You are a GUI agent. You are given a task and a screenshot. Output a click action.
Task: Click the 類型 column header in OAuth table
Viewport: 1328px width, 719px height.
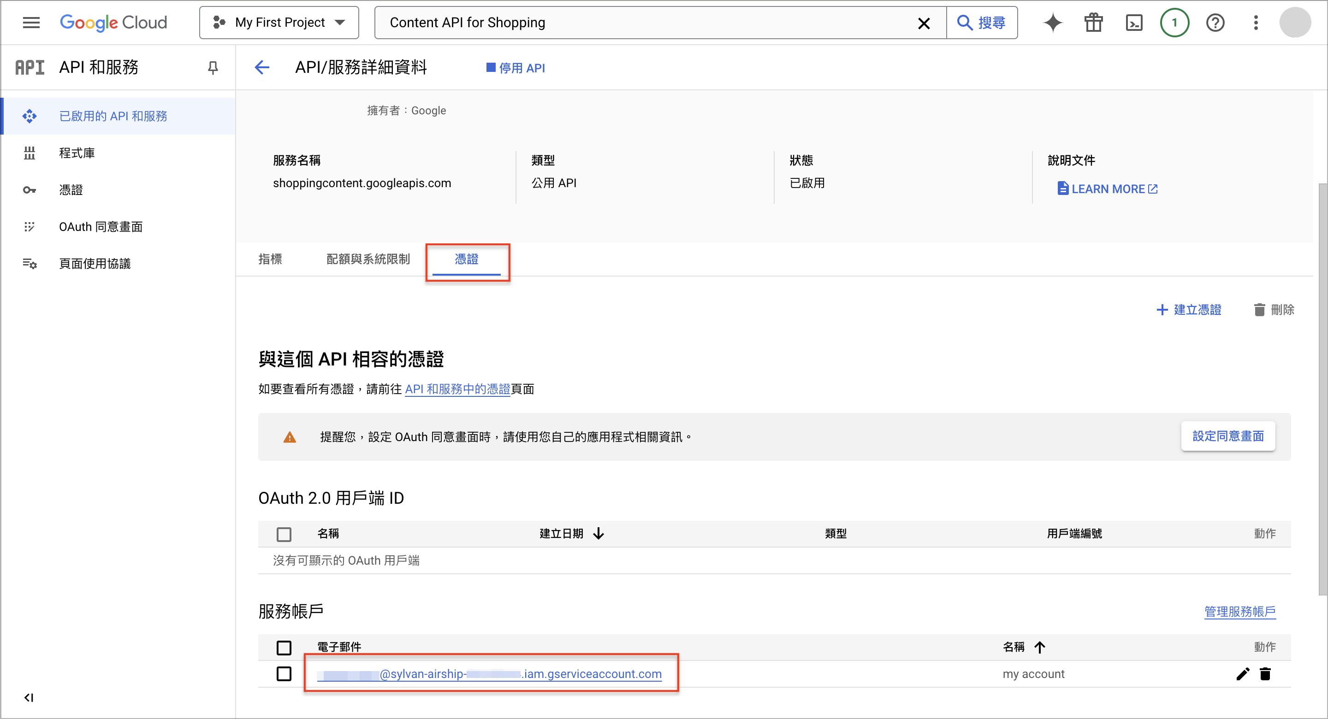(x=835, y=534)
